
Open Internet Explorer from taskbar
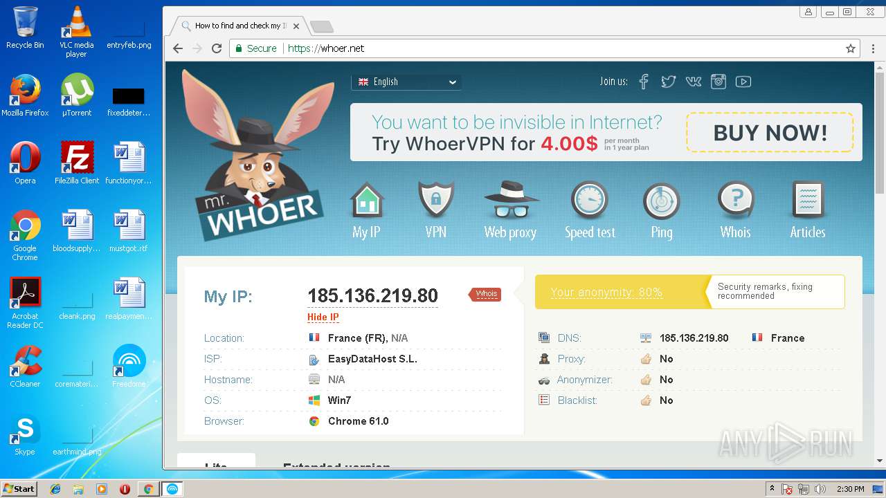[x=55, y=489]
